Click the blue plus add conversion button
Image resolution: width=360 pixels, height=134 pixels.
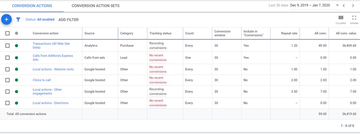point(6,20)
